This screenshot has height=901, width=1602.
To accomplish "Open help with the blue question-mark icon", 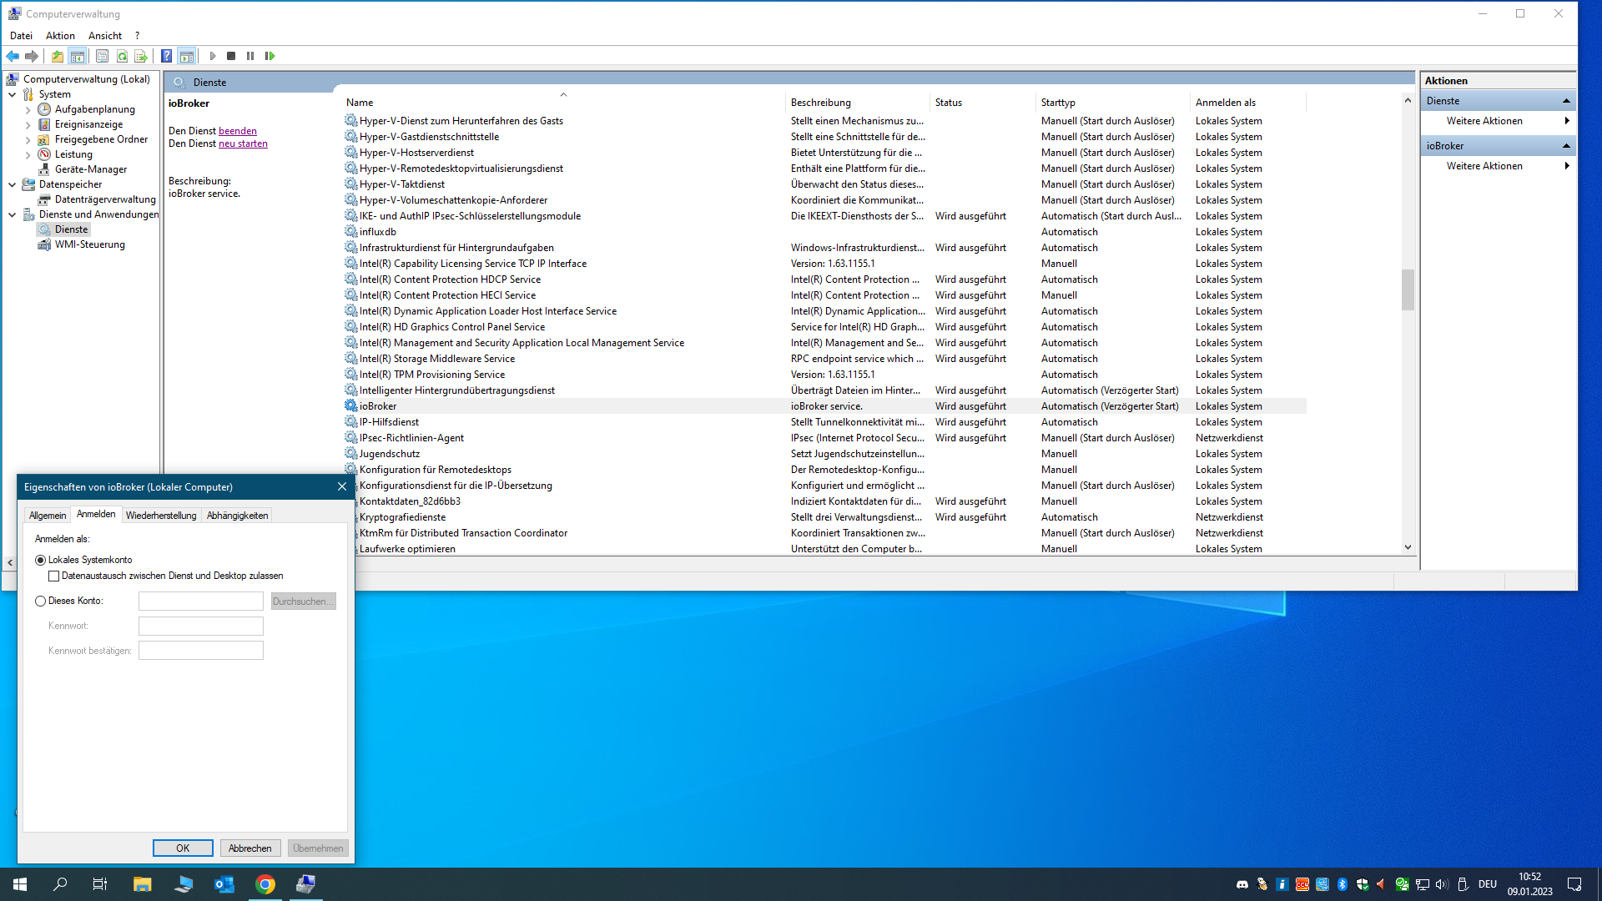I will [166, 56].
